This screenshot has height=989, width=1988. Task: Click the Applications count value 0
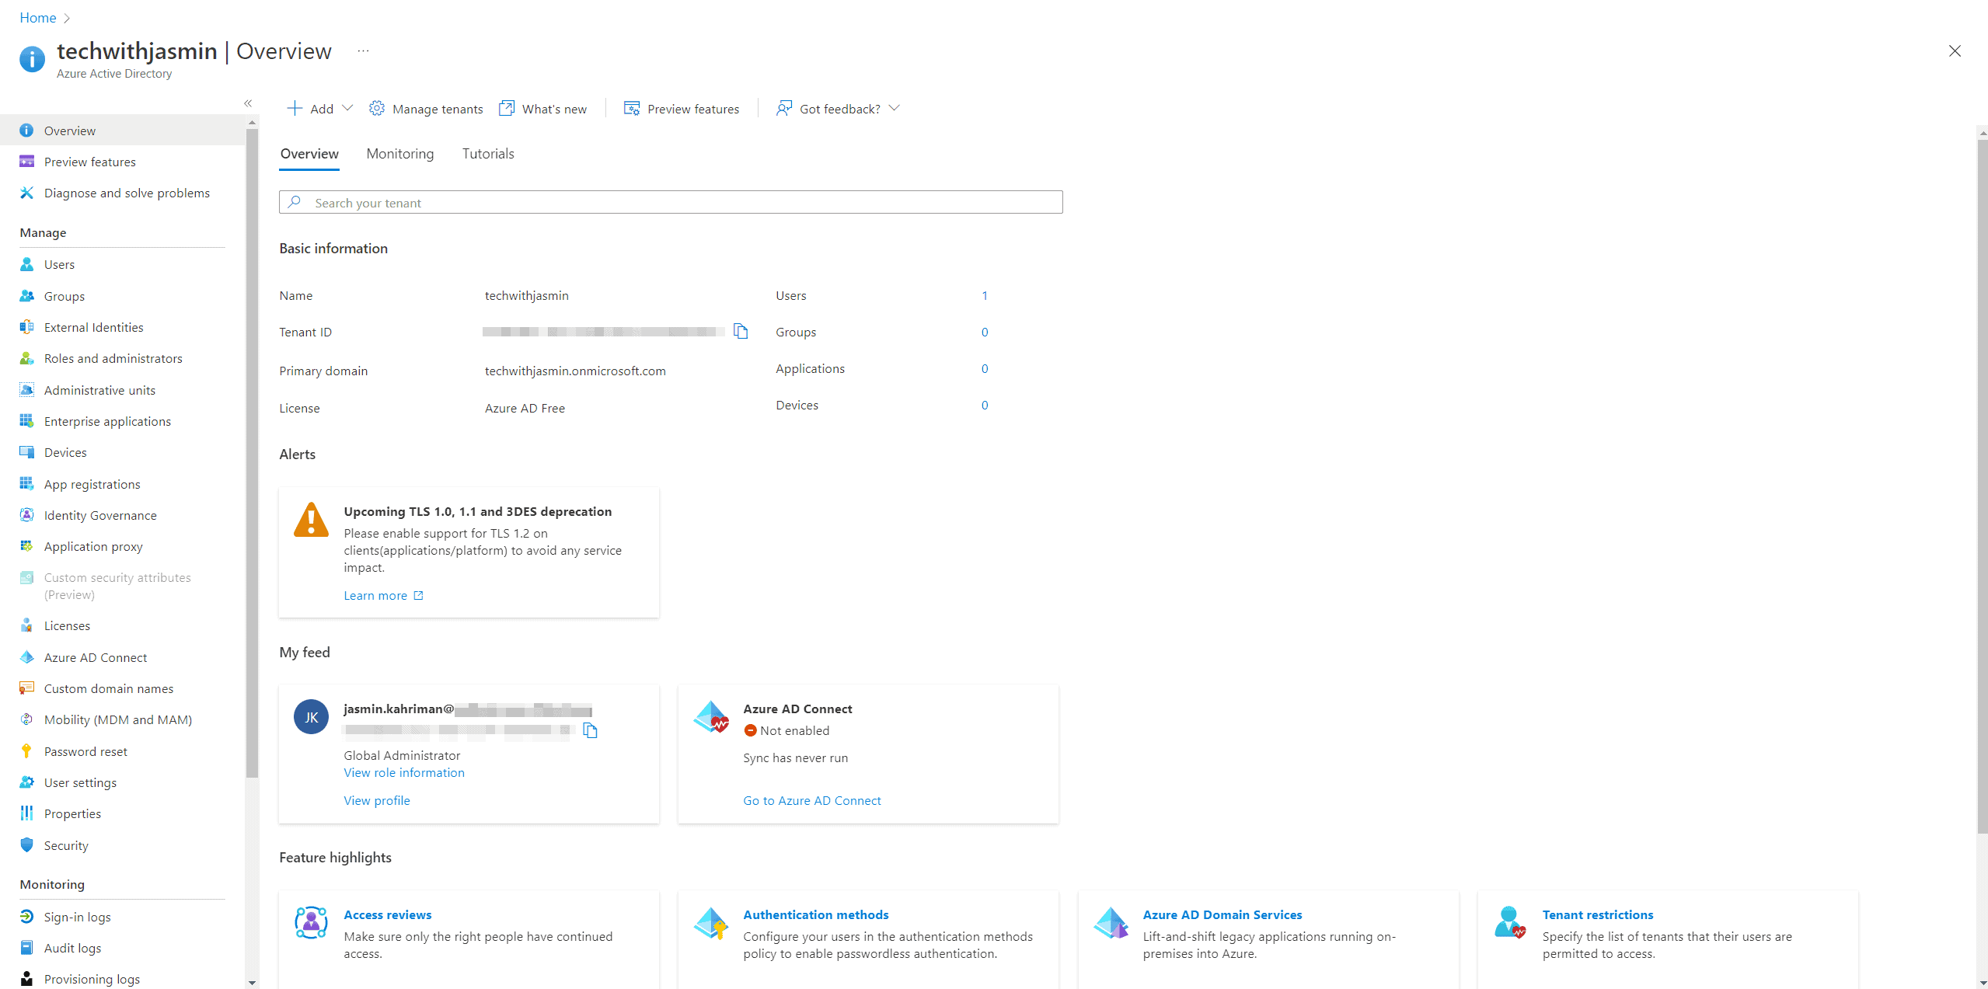pos(984,368)
